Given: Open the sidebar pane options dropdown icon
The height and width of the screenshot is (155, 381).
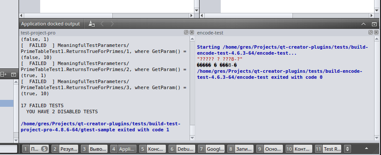Looking at the screenshot, I should click(13, 74).
